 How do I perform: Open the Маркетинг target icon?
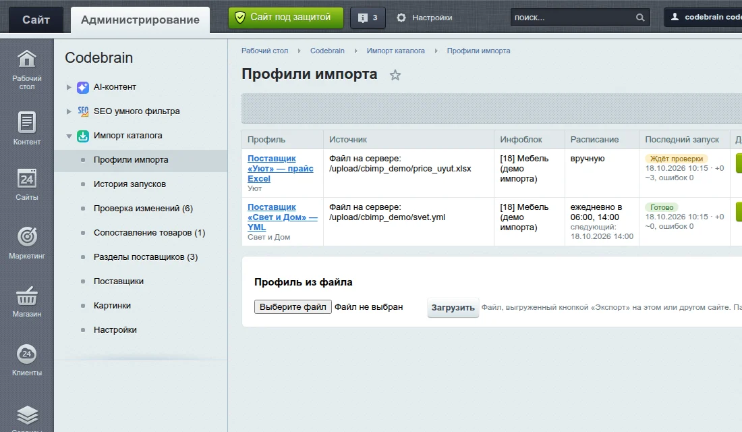(27, 237)
